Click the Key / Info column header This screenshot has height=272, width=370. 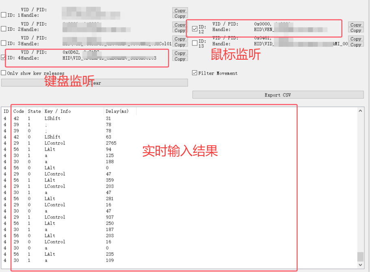tap(73, 111)
